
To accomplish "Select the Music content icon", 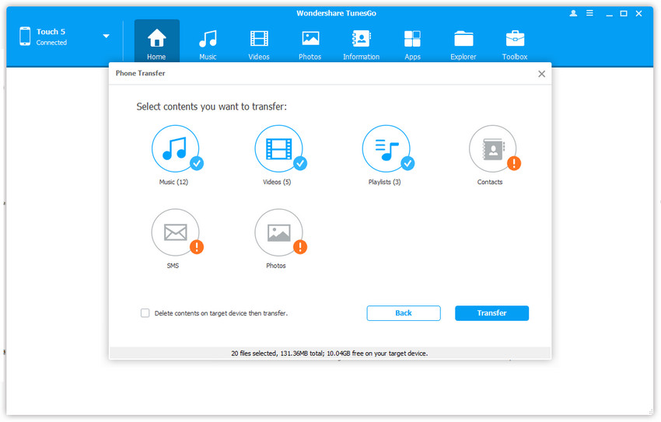I will click(174, 148).
